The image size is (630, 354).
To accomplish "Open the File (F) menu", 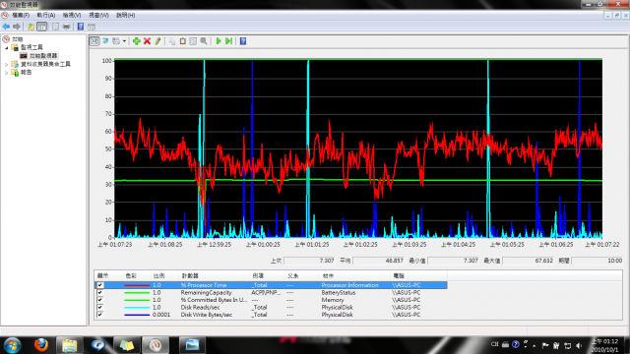I will (21, 15).
